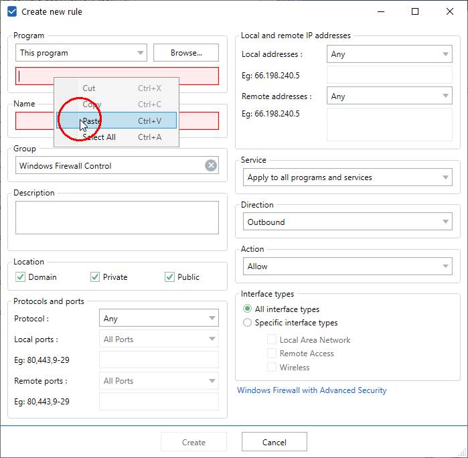The width and height of the screenshot is (468, 458).
Task: Open the Service dropdown list
Action: (346, 177)
